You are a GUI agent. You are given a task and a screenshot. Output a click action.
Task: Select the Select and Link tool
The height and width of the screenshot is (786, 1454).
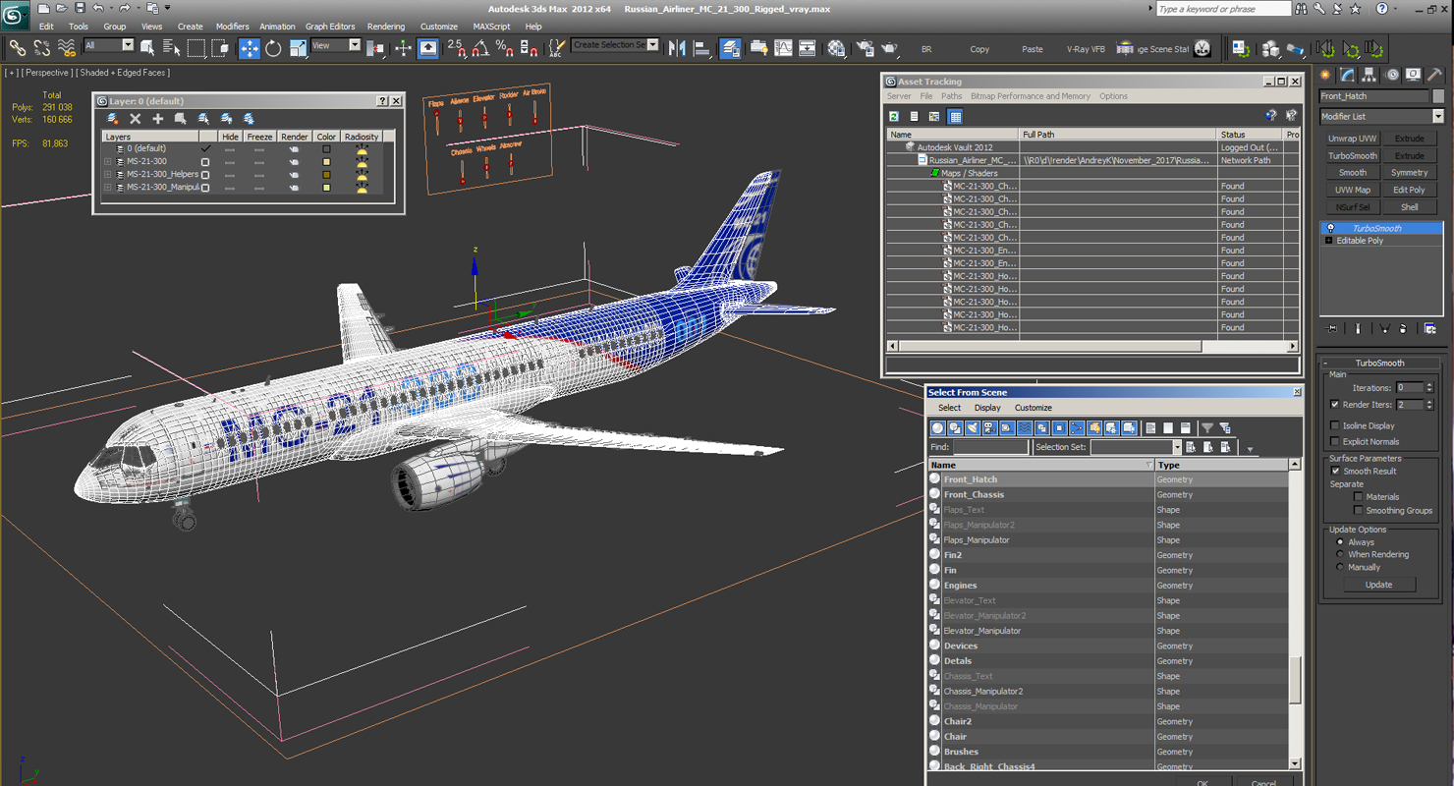[x=18, y=47]
